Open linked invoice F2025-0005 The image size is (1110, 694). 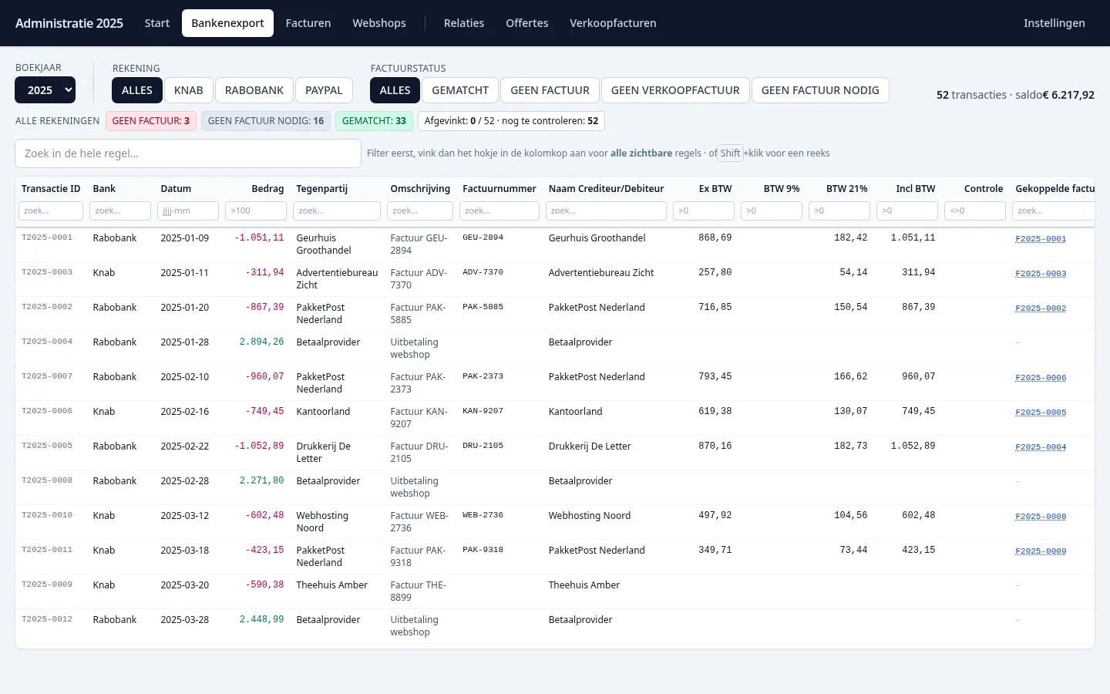tap(1041, 413)
